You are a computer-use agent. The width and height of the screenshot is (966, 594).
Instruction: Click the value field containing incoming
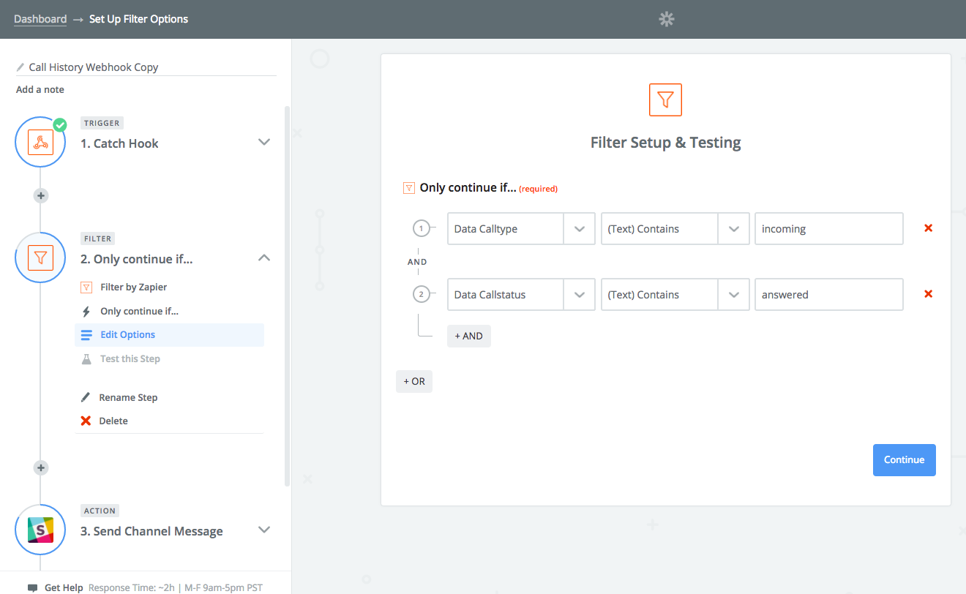click(828, 229)
